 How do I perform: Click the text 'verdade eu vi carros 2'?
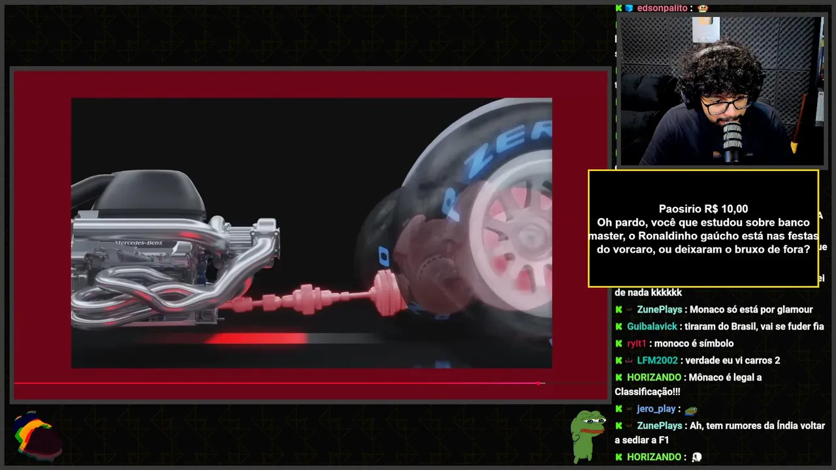tap(733, 360)
